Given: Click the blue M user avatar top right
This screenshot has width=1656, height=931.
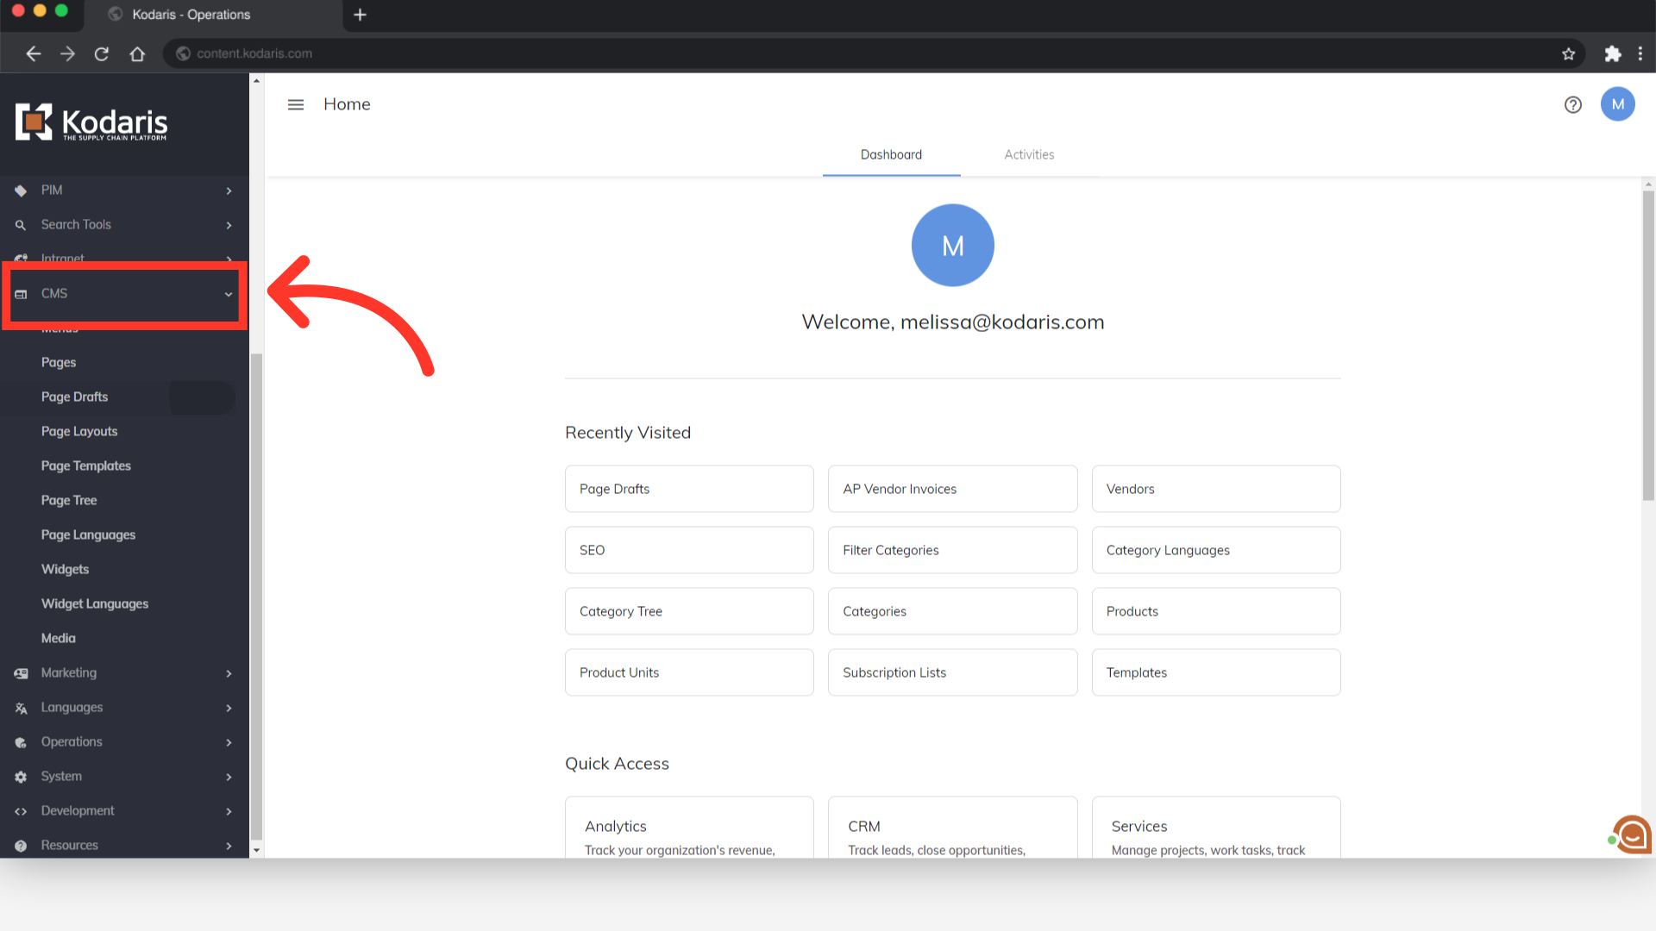Looking at the screenshot, I should tap(1617, 104).
